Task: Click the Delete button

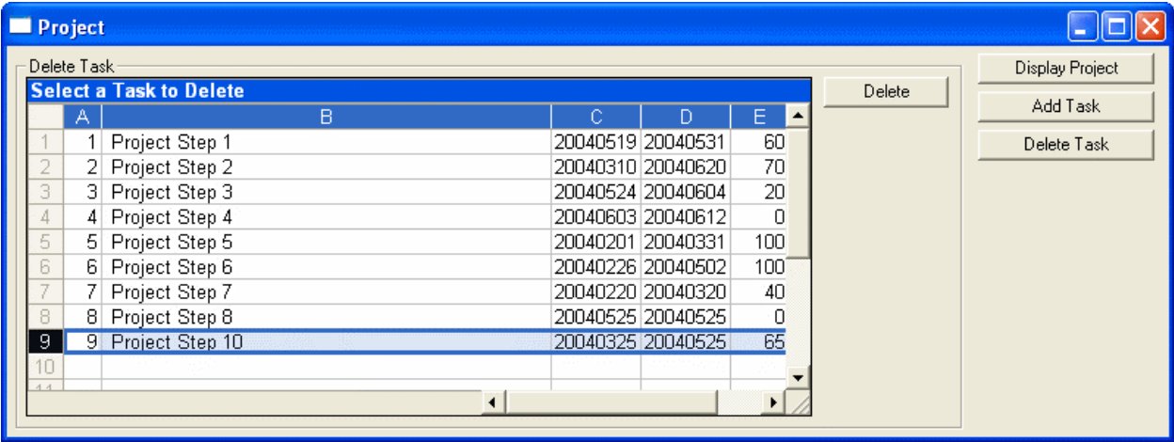Action: click(x=886, y=91)
